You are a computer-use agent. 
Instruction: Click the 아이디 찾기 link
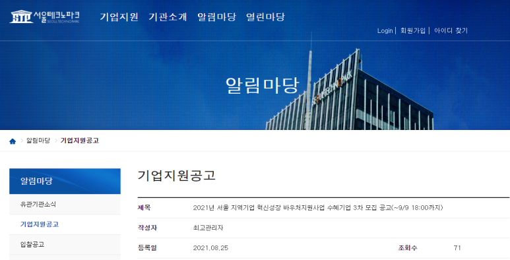tap(451, 30)
